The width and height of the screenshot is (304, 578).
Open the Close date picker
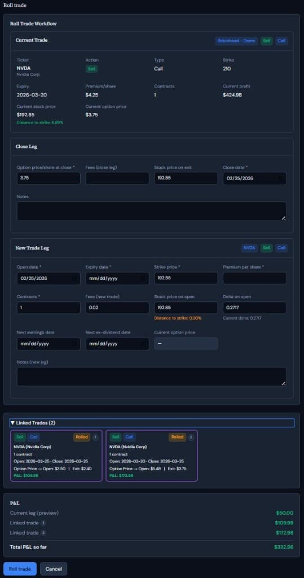tap(254, 178)
